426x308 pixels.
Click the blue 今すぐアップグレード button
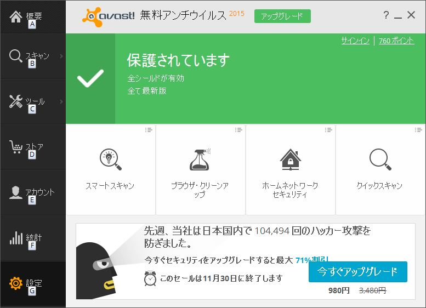click(358, 272)
